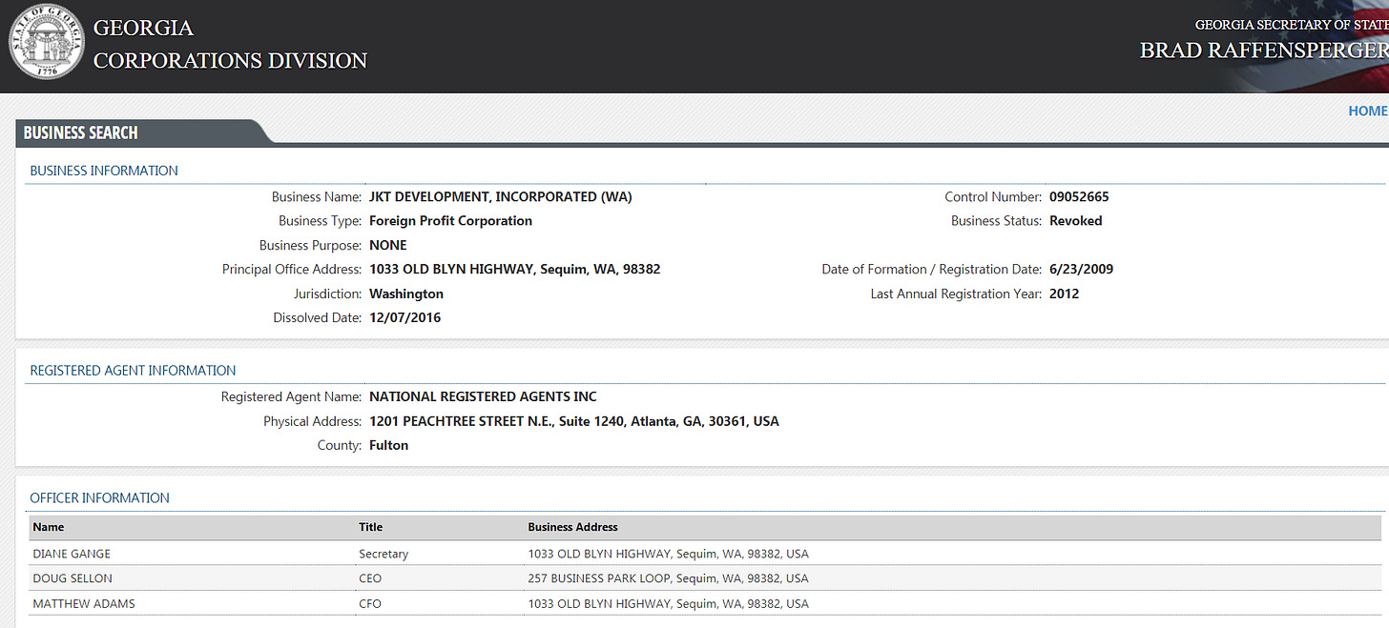Click the CFO title cell
This screenshot has width=1389, height=628.
click(370, 604)
